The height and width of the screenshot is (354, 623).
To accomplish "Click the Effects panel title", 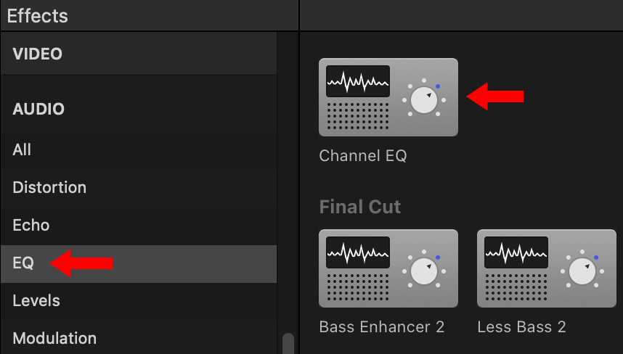I will (37, 16).
